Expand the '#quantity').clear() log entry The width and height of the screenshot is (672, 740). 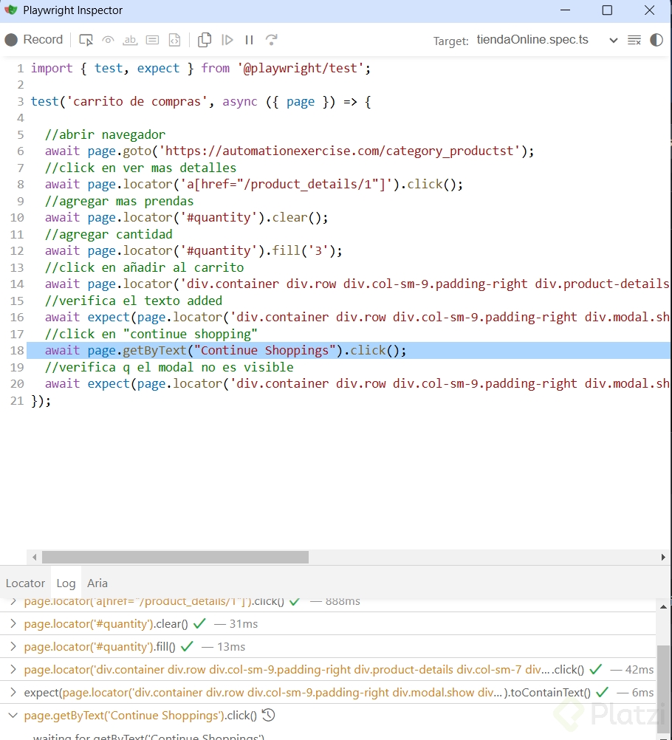(13, 623)
